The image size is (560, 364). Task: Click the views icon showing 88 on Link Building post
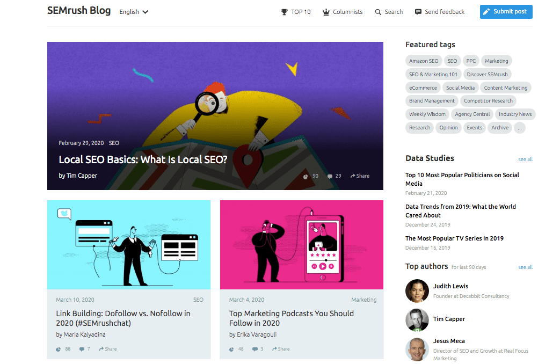click(58, 349)
